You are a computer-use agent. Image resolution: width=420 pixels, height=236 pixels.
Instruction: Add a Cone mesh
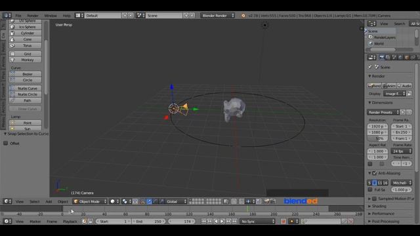pos(25,39)
